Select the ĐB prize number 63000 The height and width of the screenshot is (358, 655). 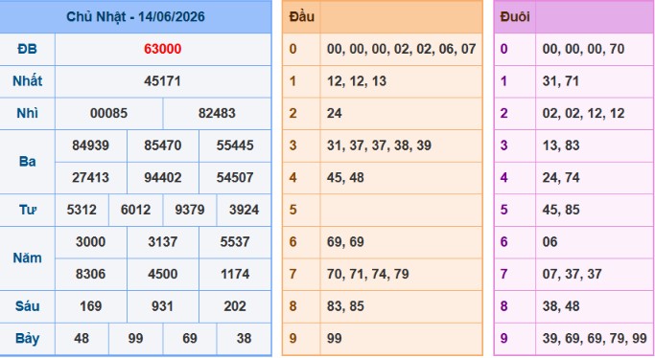[162, 49]
